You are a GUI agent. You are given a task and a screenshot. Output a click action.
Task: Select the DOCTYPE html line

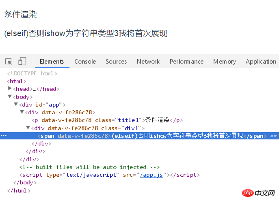pos(32,73)
